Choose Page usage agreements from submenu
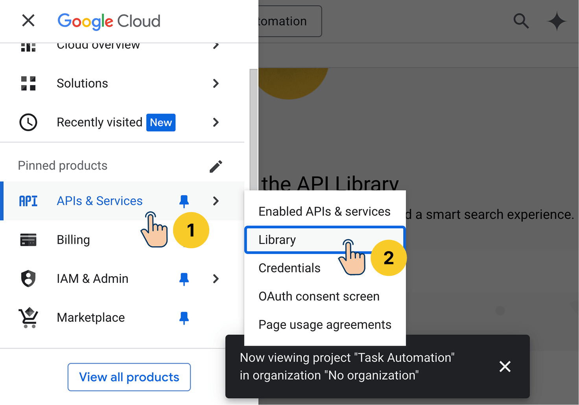The image size is (579, 405). 325,324
